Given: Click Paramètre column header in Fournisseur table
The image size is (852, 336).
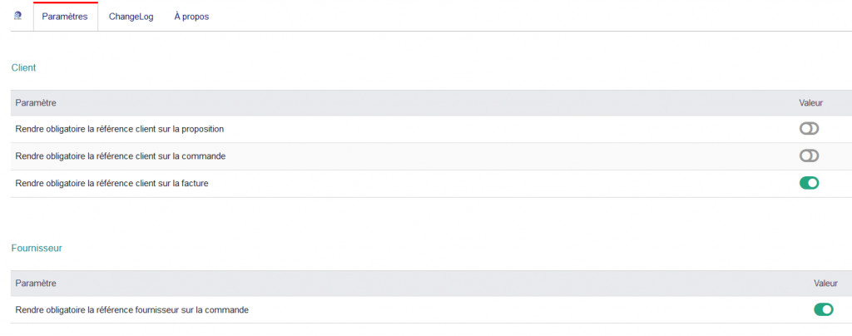Looking at the screenshot, I should [x=36, y=284].
